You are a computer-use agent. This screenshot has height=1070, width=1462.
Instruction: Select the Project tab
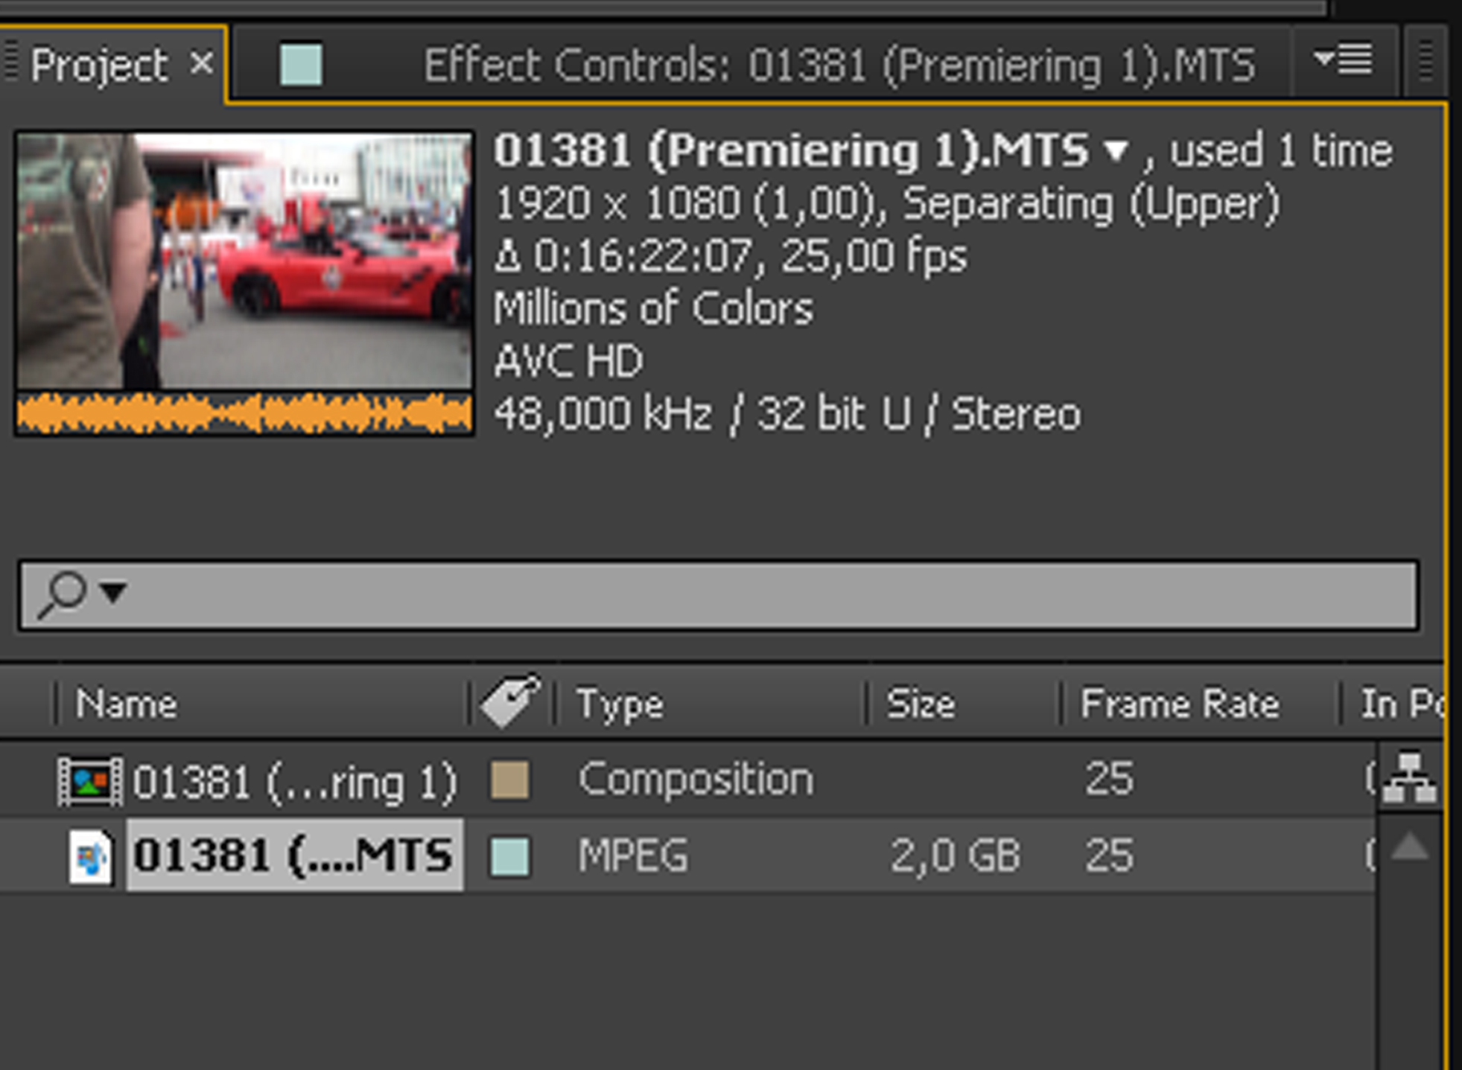pos(99,66)
